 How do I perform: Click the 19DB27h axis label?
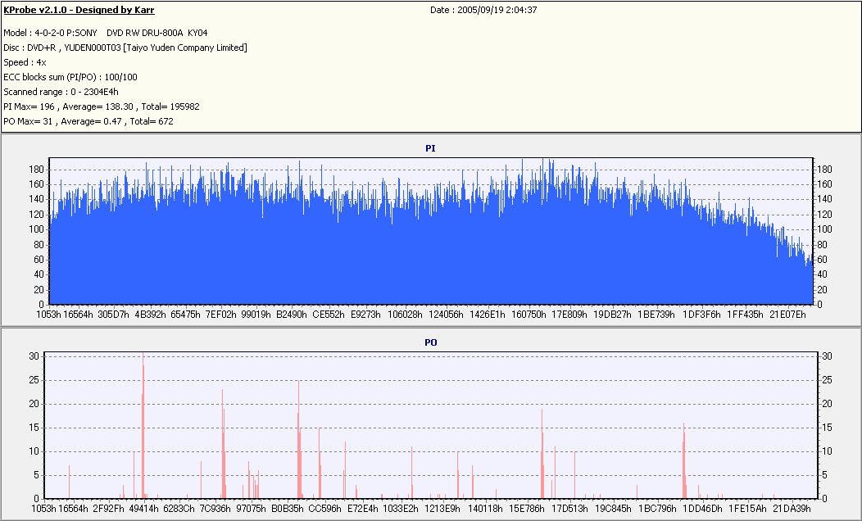[612, 315]
